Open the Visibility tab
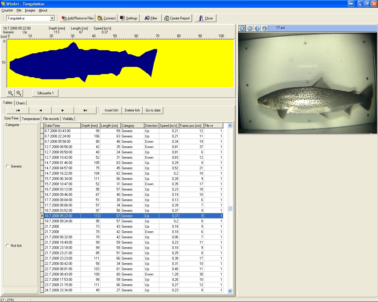This screenshot has height=302, width=378. pos(68,119)
